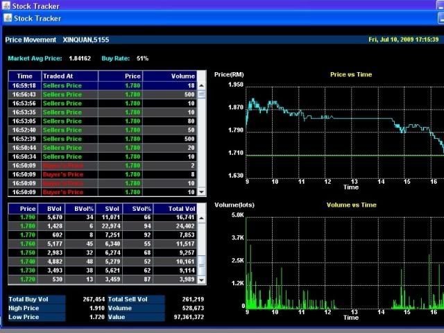The width and height of the screenshot is (444, 333).
Task: Click the trades table scroll-down arrow
Action: [202, 191]
